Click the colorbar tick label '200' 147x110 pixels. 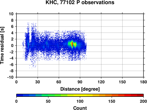[x=143, y=101]
